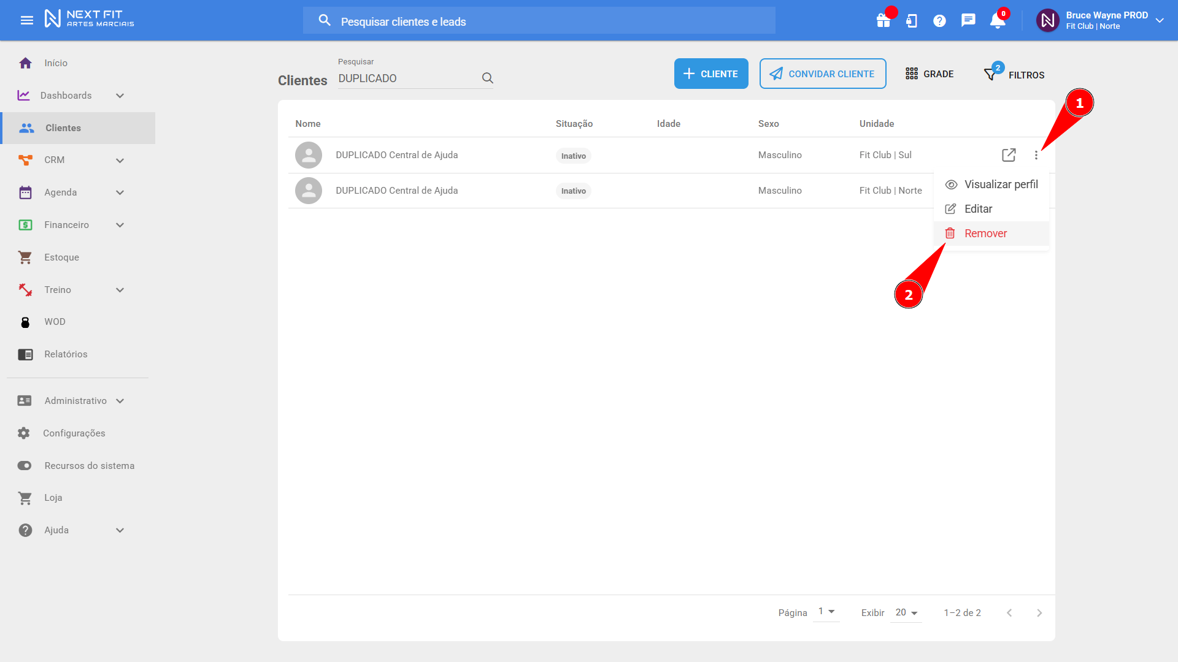Choose Visualizar perfil menu entry
1178x662 pixels.
tap(1000, 185)
